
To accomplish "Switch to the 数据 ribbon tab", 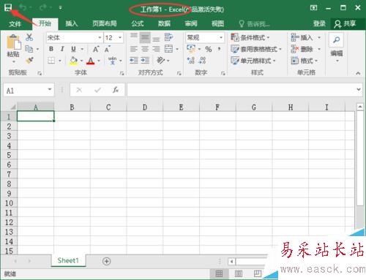I will (x=164, y=23).
